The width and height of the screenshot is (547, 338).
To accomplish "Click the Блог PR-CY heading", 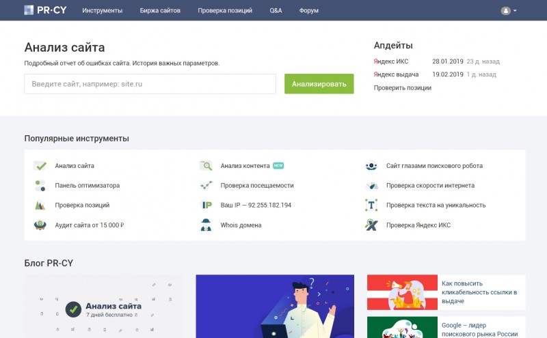I will point(49,263).
